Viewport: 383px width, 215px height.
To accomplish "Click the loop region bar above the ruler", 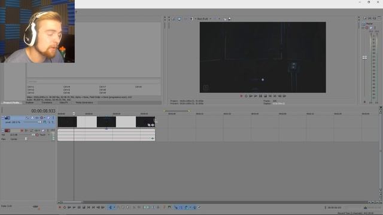I will [x=177, y=111].
